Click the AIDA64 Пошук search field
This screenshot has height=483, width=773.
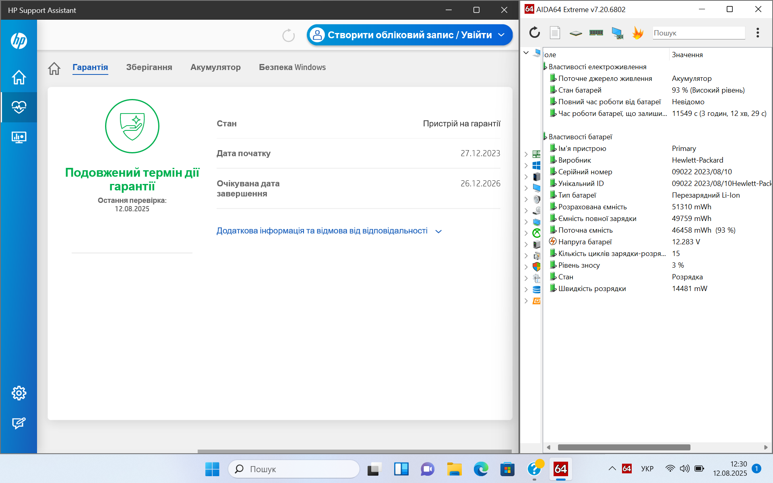pos(698,33)
